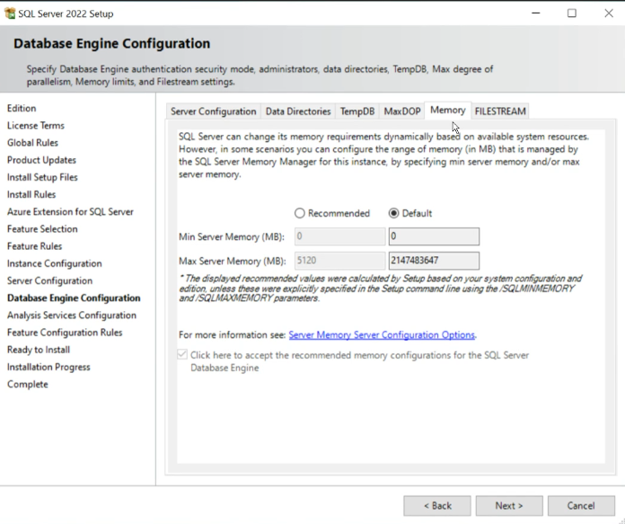
Task: Click the Next button
Action: pyautogui.click(x=509, y=506)
